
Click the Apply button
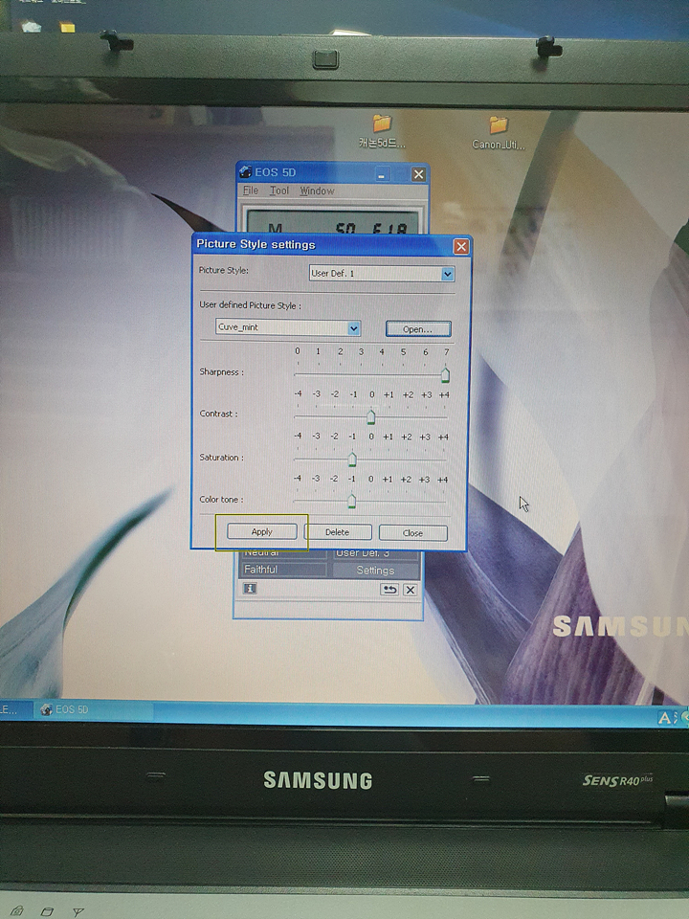coord(262,531)
